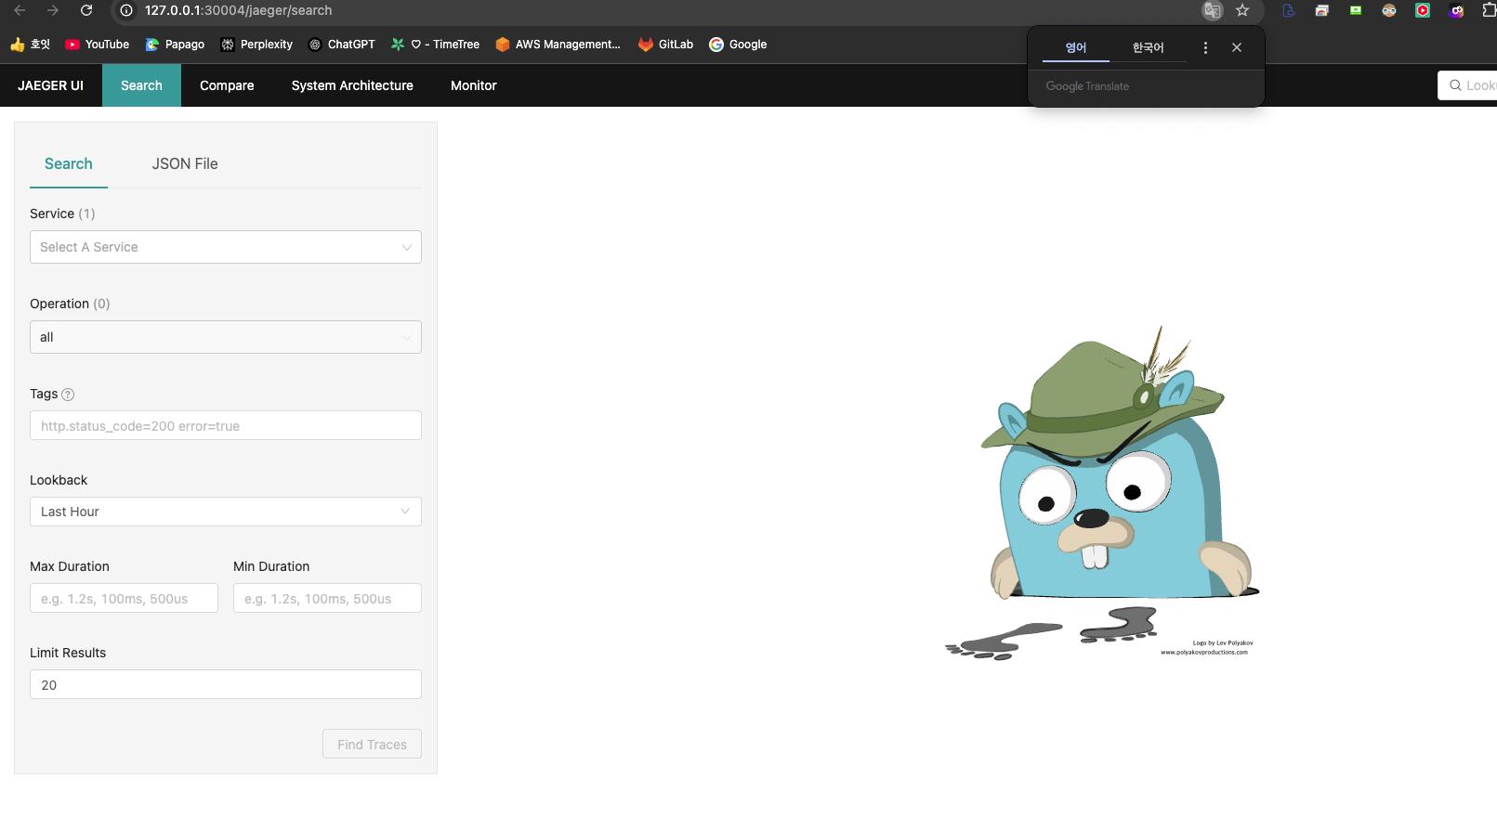This screenshot has width=1497, height=817.
Task: Click the blue document extension icon
Action: [1289, 10]
